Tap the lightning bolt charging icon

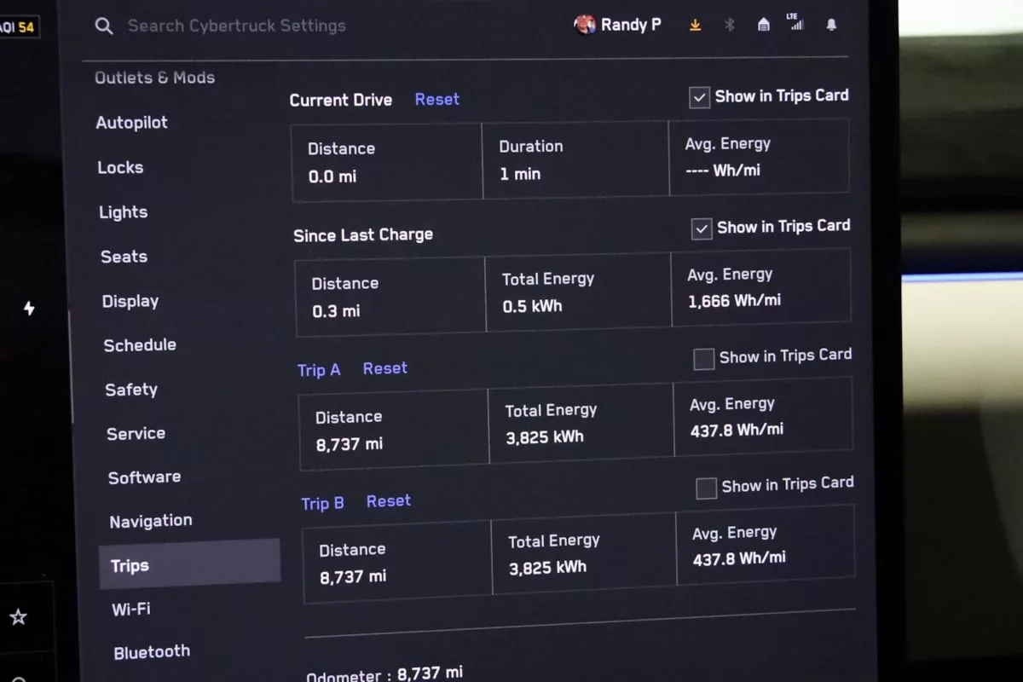29,309
